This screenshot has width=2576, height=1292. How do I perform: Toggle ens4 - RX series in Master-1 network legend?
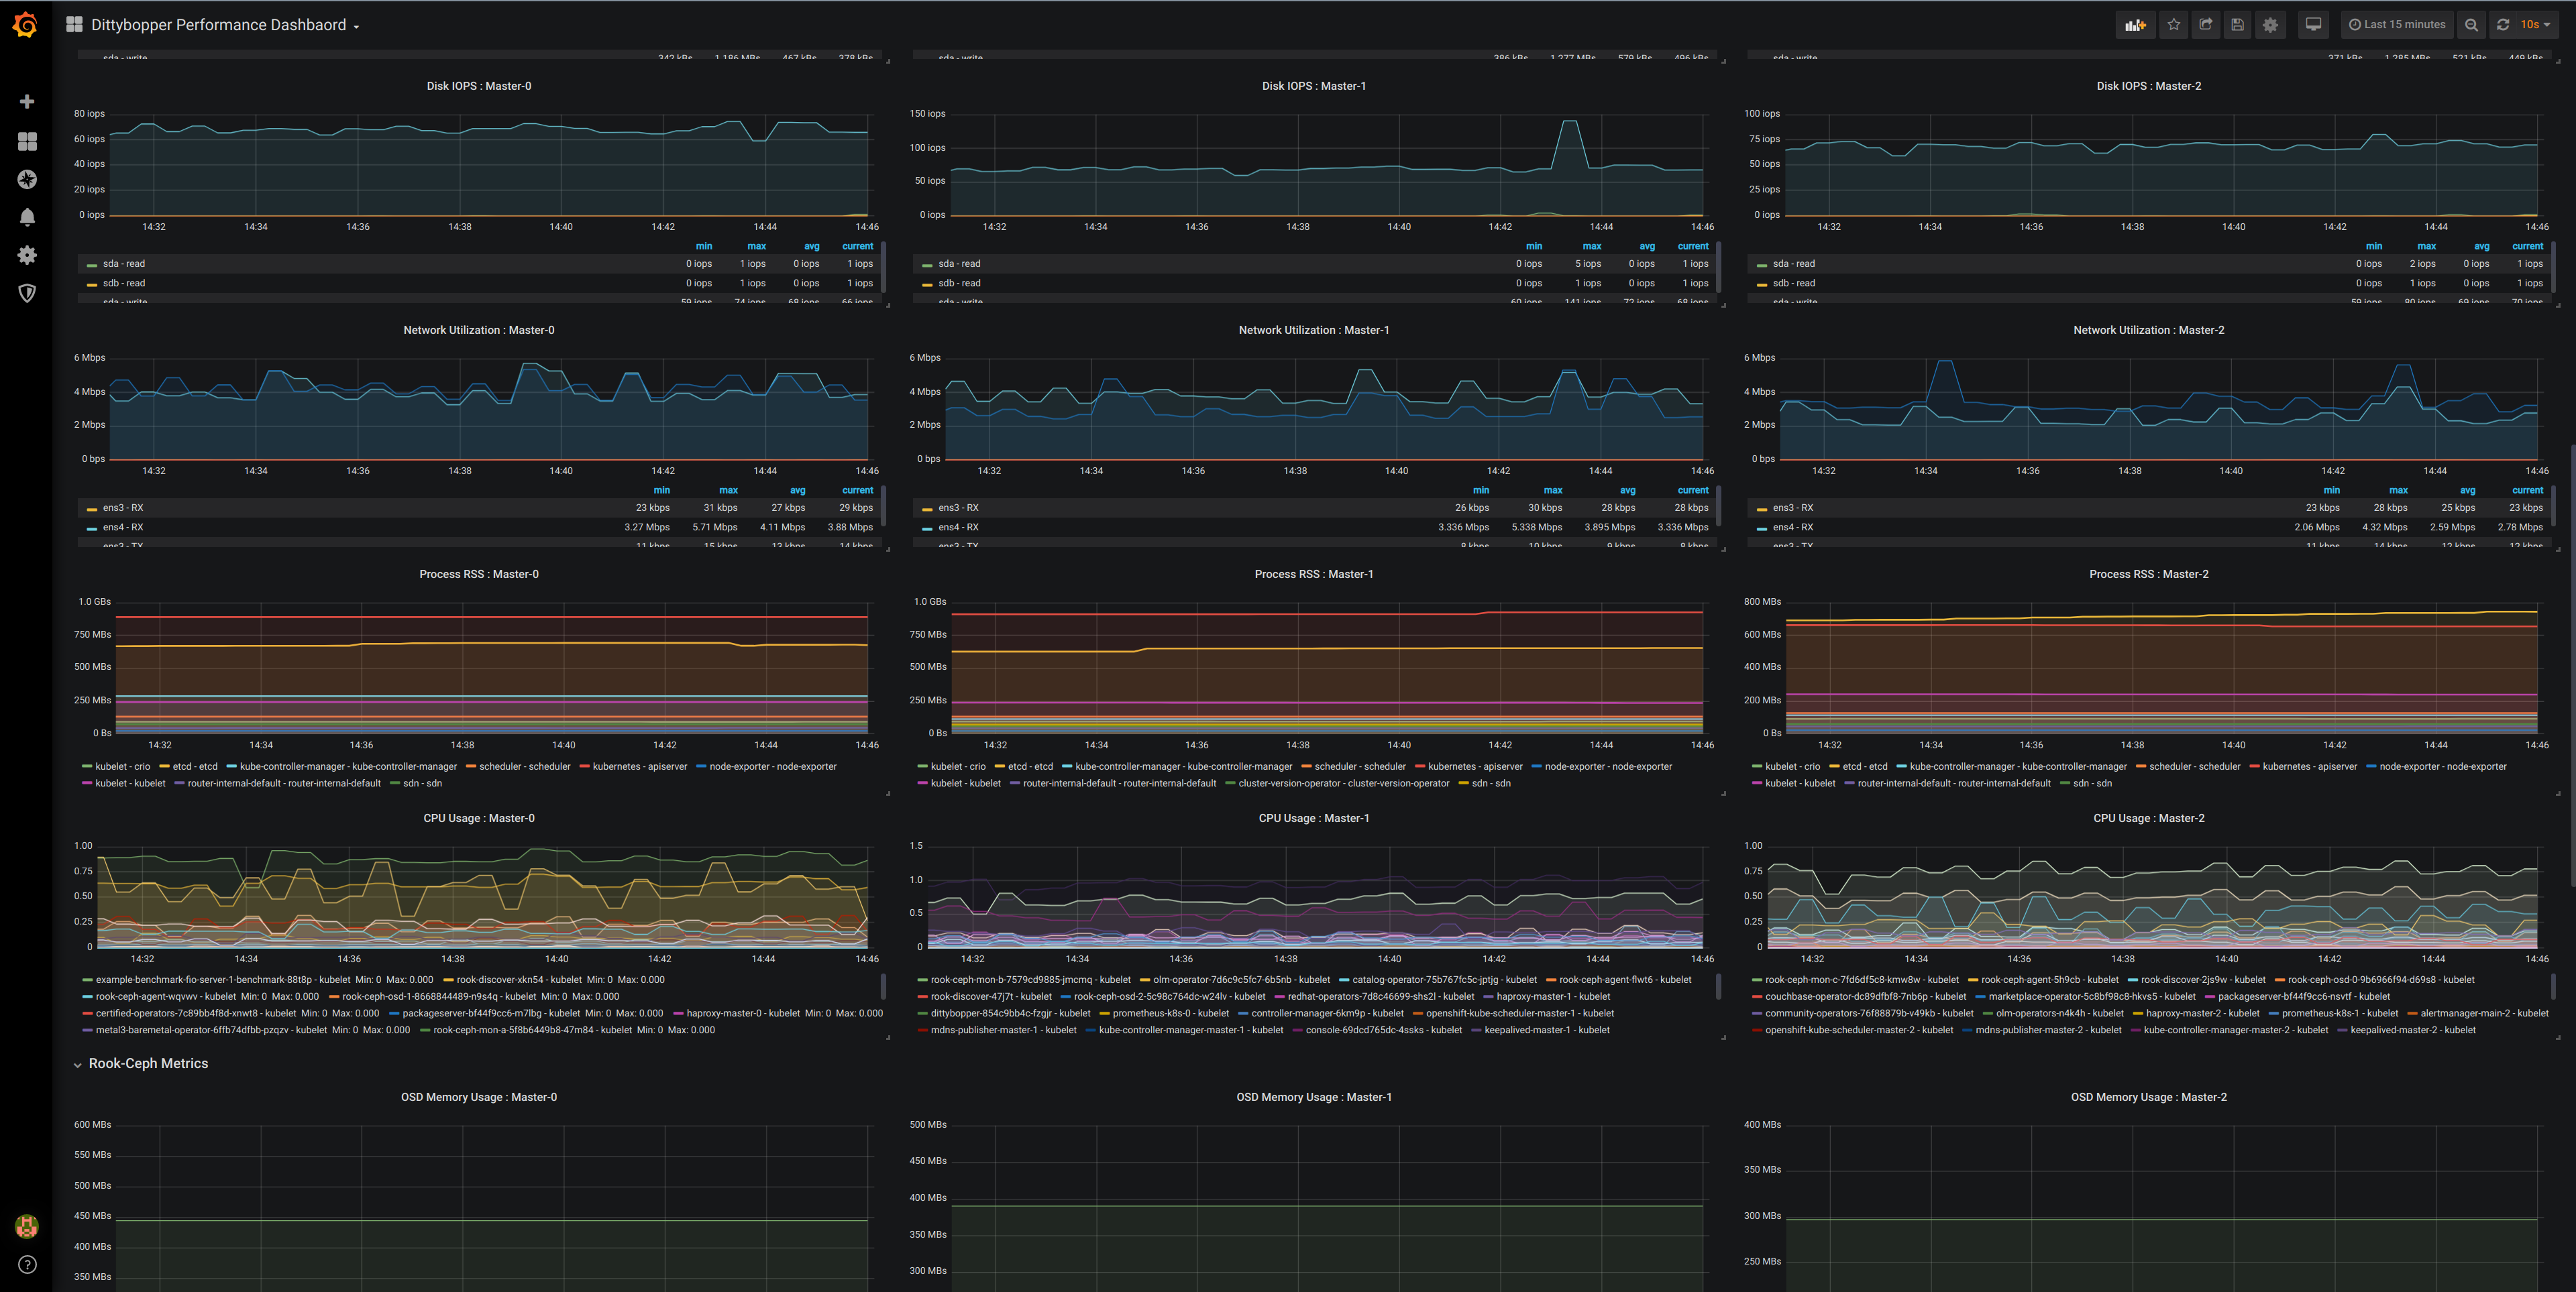(958, 528)
